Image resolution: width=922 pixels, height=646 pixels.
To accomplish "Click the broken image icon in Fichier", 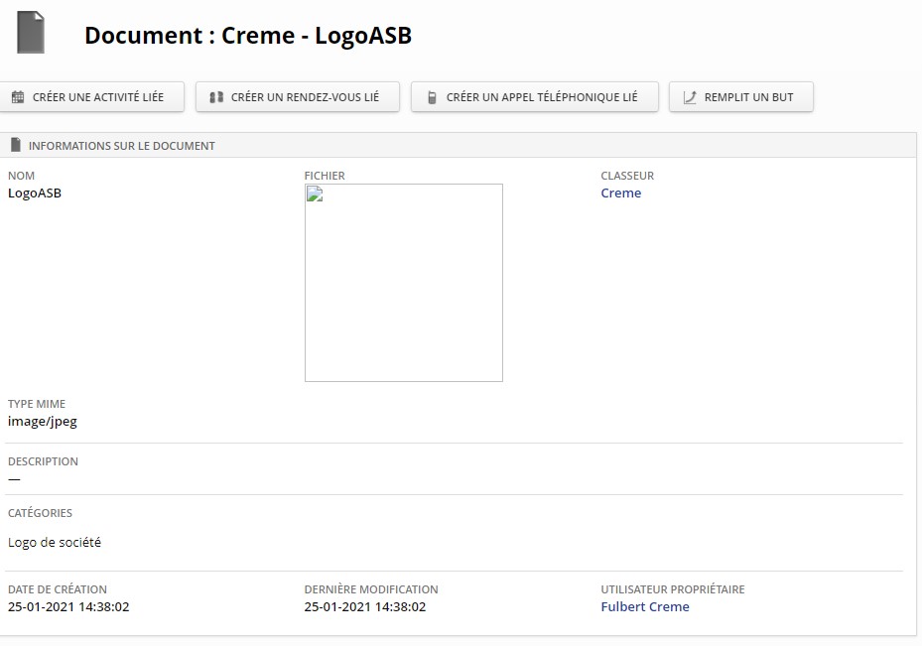I will (x=315, y=194).
